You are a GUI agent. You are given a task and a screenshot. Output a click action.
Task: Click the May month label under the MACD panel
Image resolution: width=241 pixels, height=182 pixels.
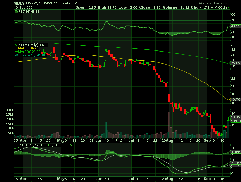(x=61, y=179)
